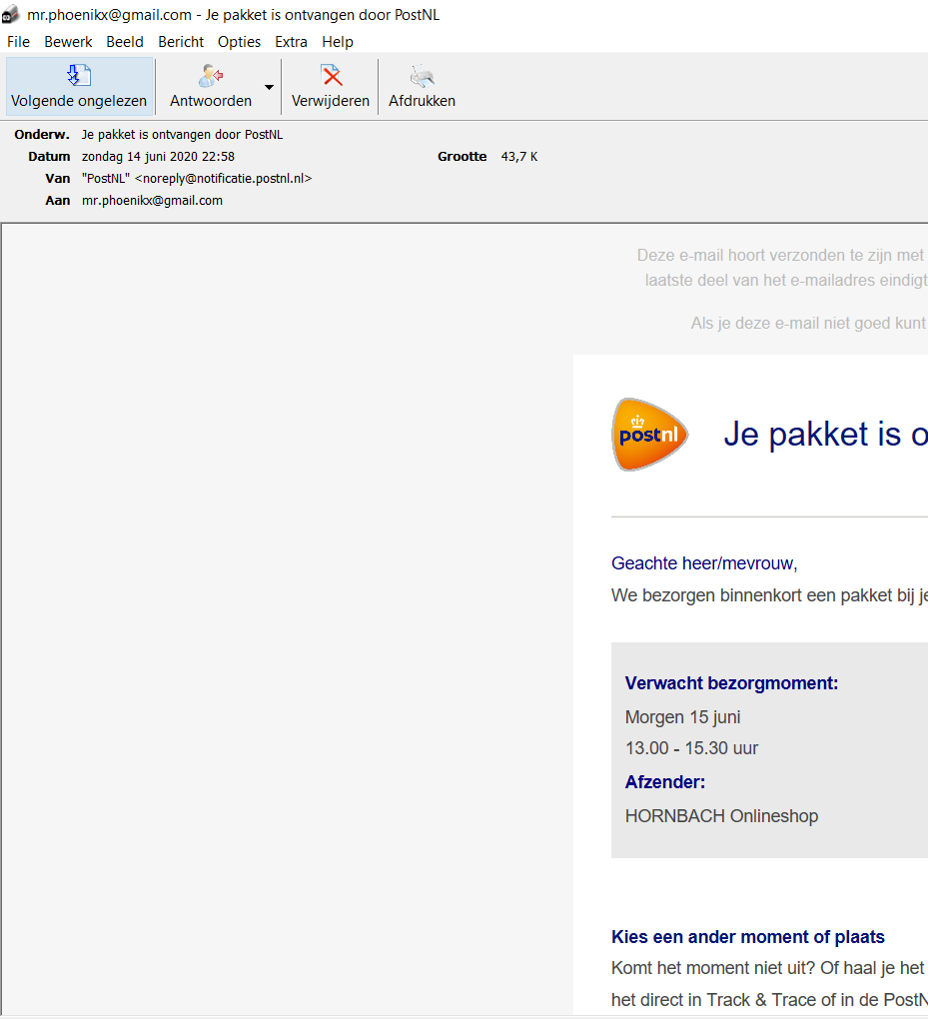Viewport: 928px width, 1019px height.
Task: Click the grey line starting laatste deel van
Action: tap(786, 281)
